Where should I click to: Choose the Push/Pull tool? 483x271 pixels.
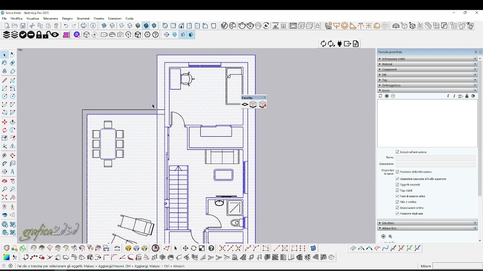[x=12, y=122]
